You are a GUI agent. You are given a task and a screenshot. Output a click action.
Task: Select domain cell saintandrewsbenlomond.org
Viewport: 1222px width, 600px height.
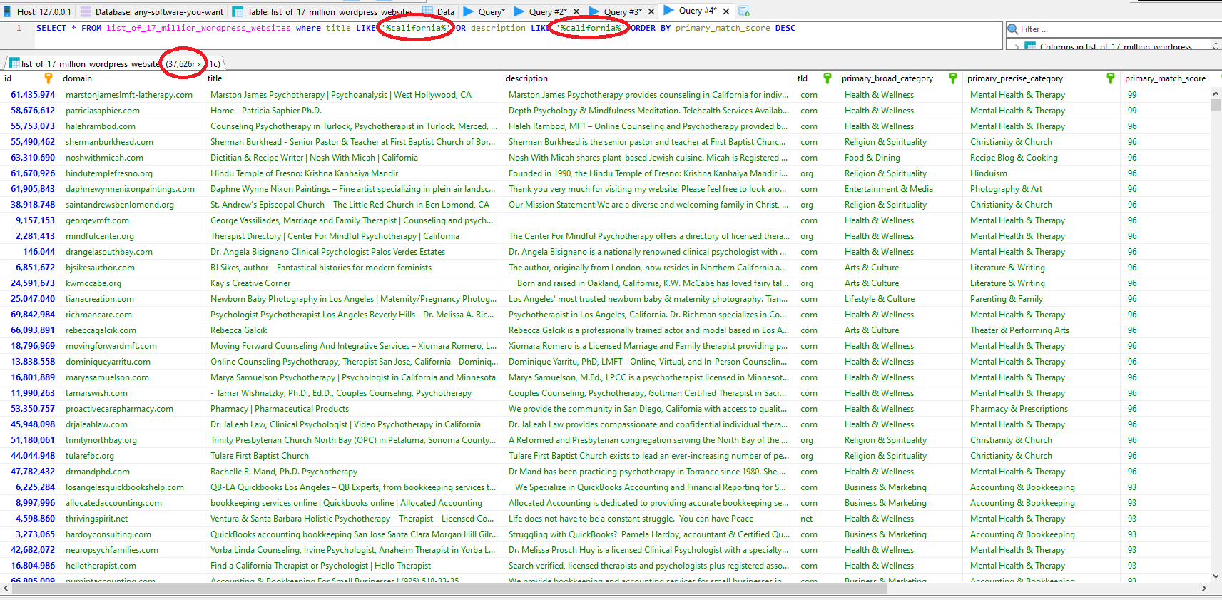pos(120,205)
